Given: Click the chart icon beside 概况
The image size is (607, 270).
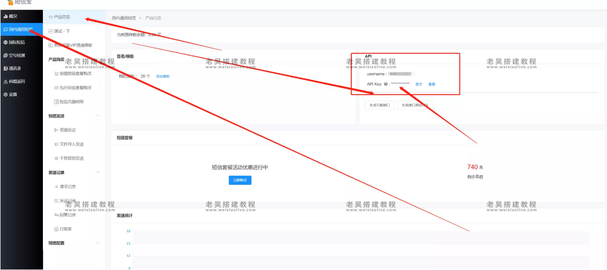Looking at the screenshot, I should point(5,16).
